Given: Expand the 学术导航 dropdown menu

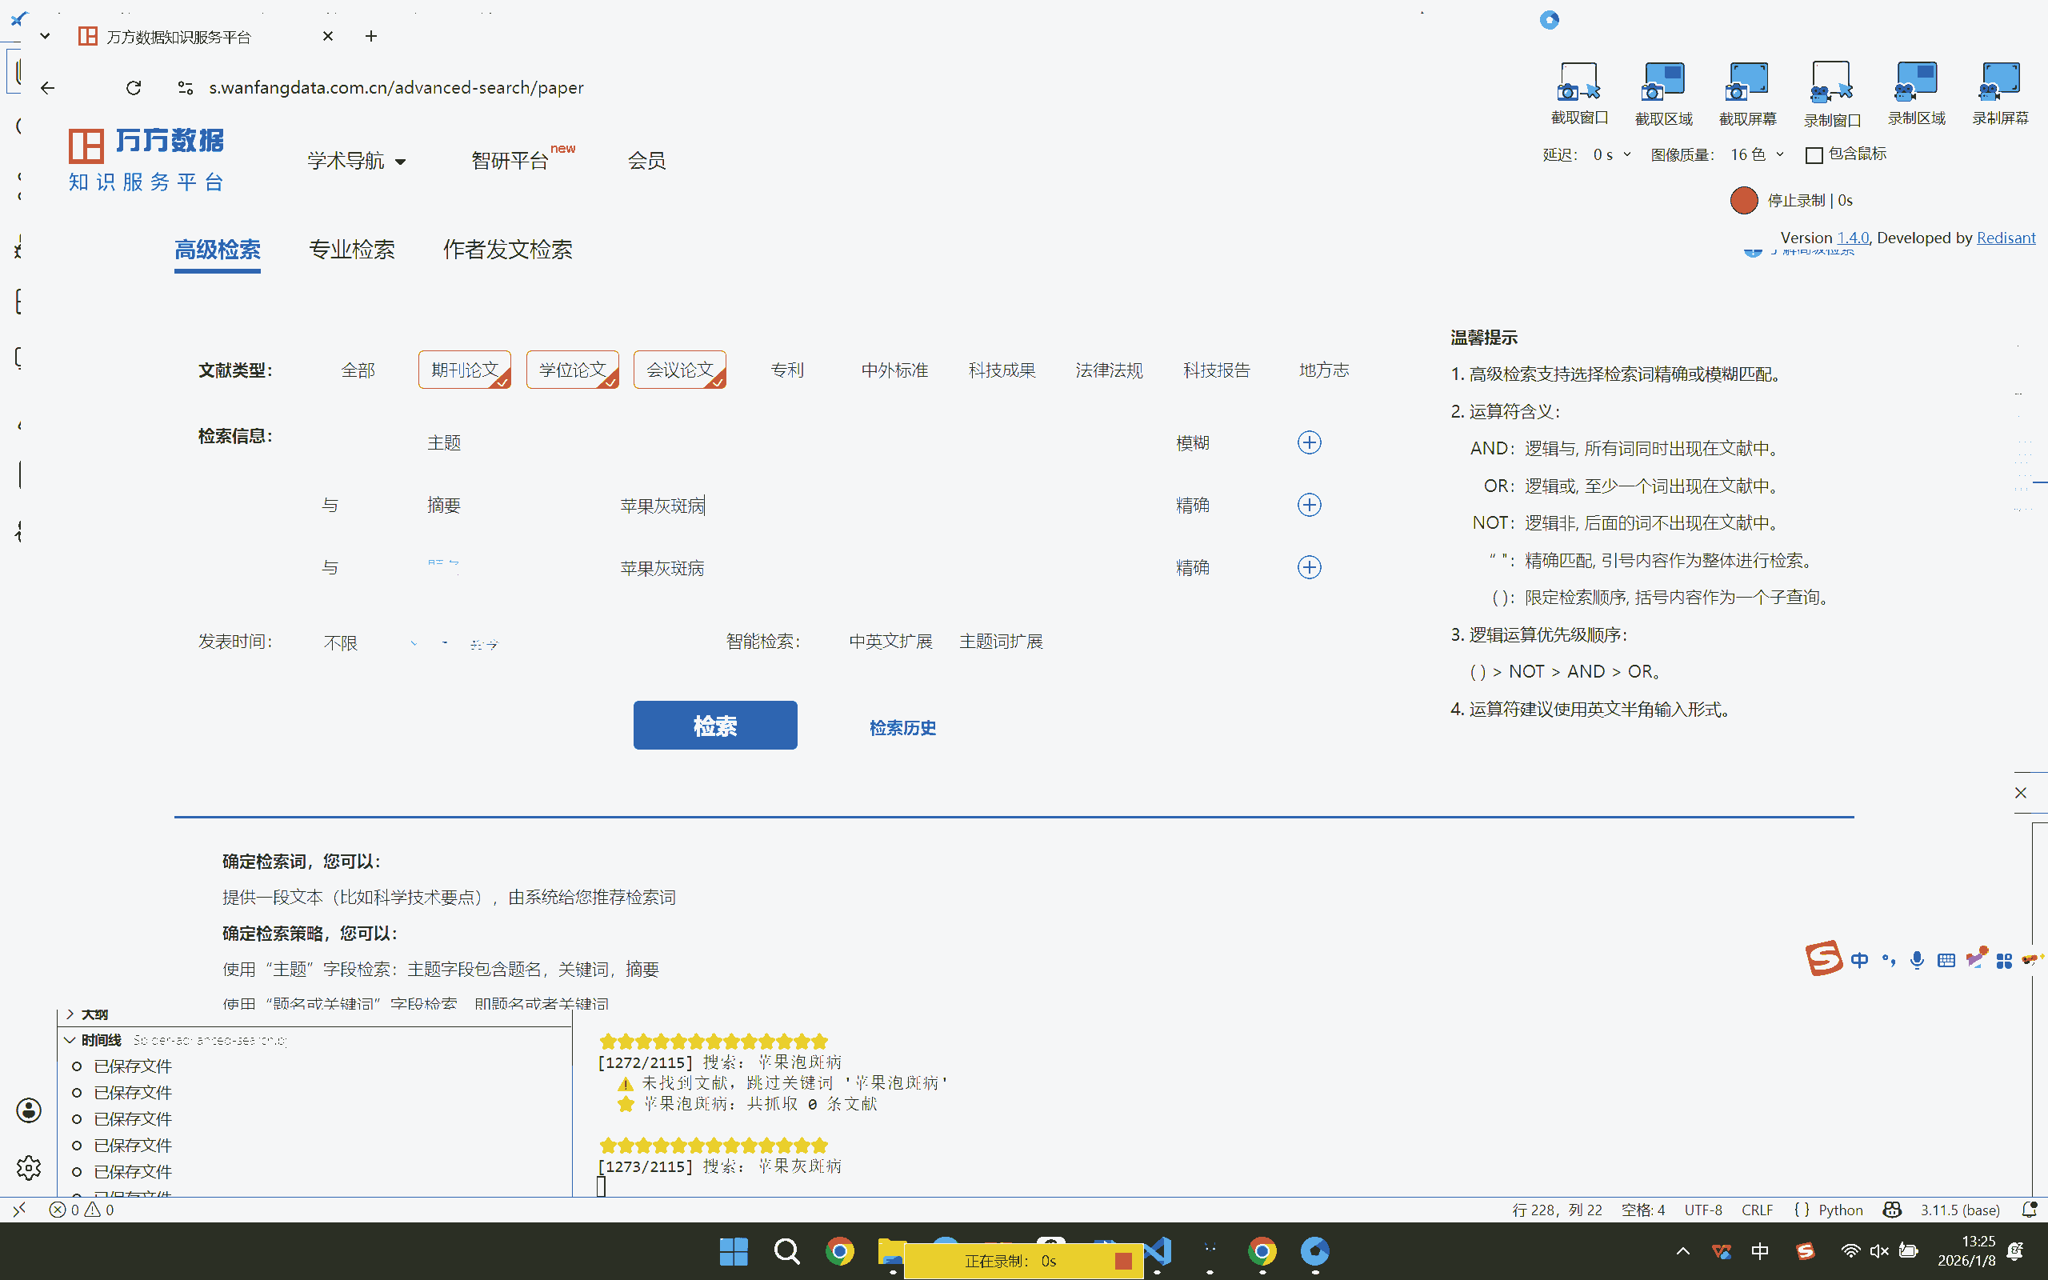Looking at the screenshot, I should (356, 161).
